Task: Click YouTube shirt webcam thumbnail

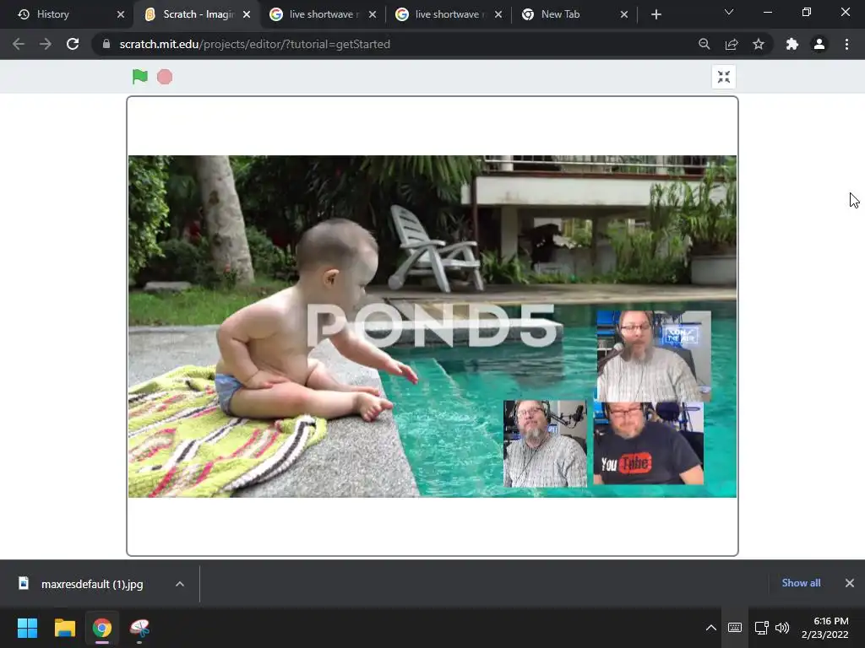Action: click(648, 443)
